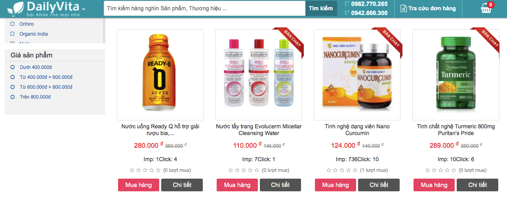
Task: Click the DailyVita leaf logo
Action: click(15, 8)
